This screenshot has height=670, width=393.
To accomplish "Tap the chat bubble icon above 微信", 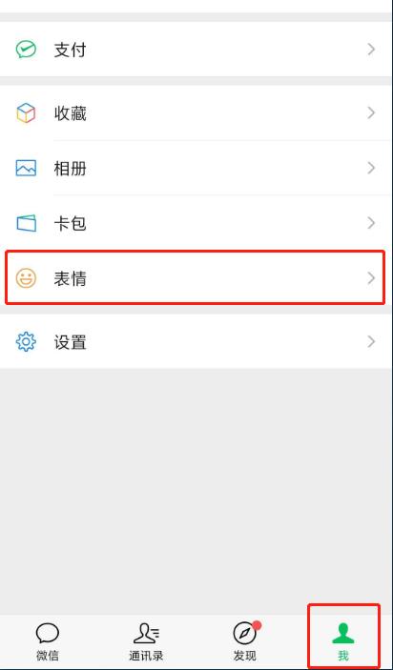I will pyautogui.click(x=48, y=633).
